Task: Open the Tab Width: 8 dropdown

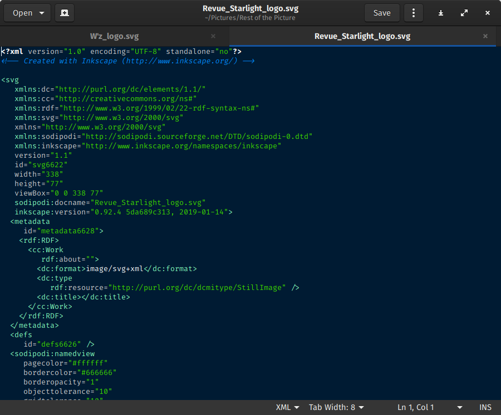Action: (336, 407)
